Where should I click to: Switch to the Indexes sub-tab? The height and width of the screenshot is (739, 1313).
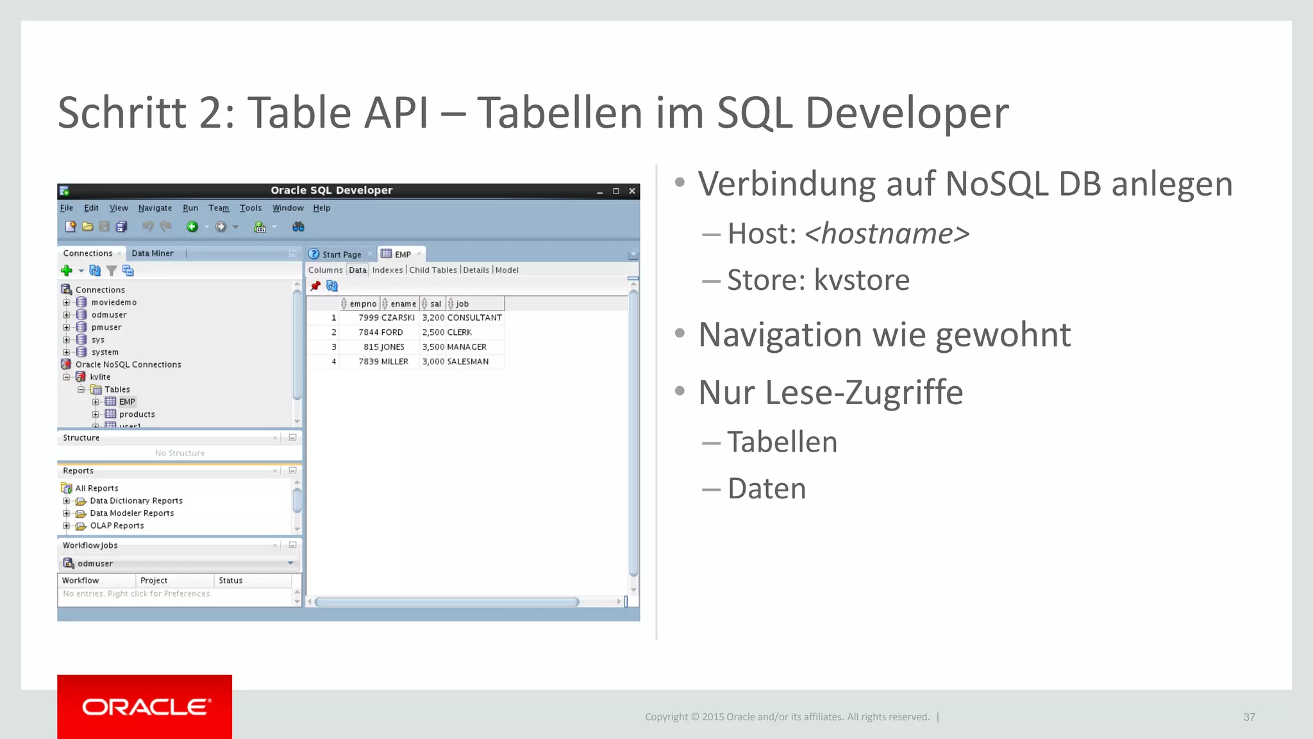(388, 270)
